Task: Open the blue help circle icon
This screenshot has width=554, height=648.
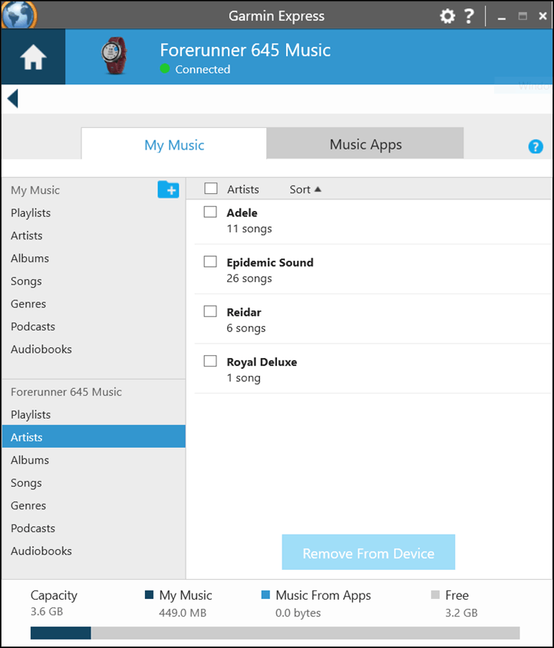Action: [536, 146]
